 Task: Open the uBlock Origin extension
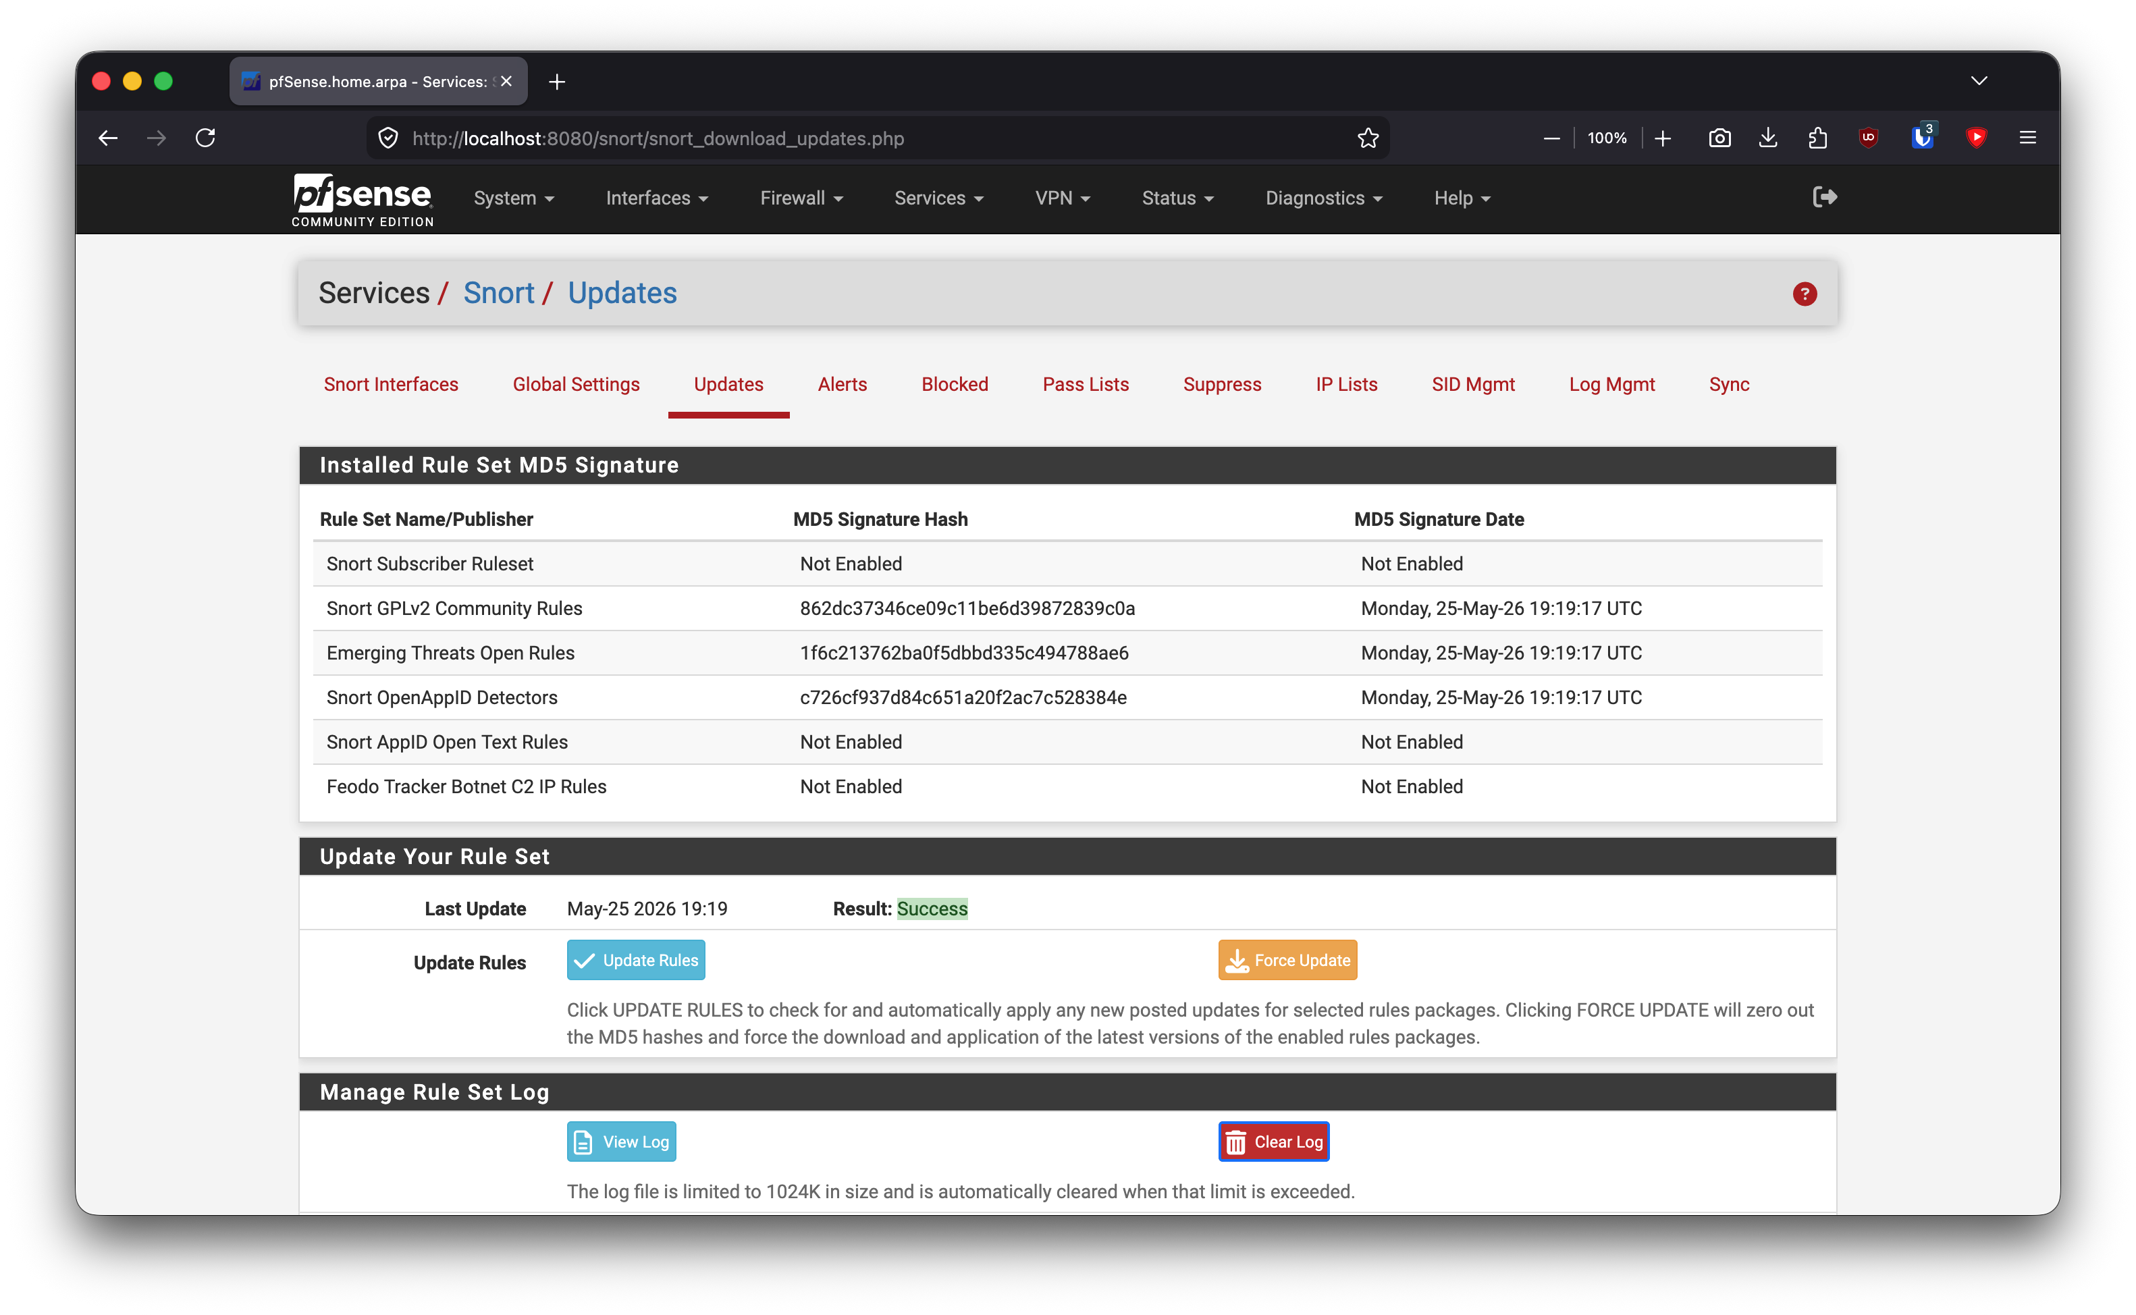[x=1868, y=138]
